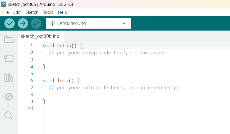Click the Upload arrow button

pyautogui.click(x=23, y=24)
